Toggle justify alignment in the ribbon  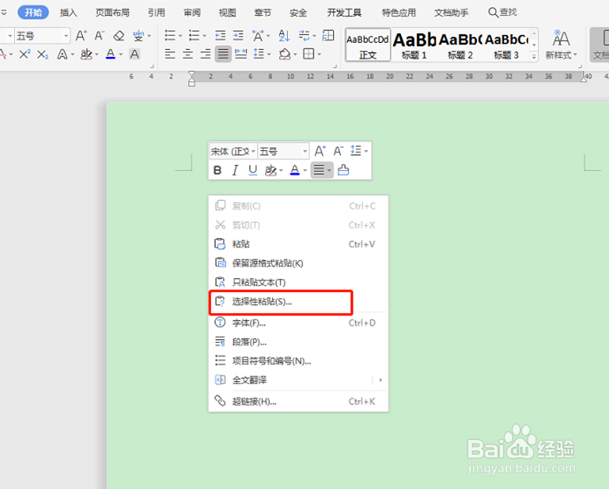(223, 54)
